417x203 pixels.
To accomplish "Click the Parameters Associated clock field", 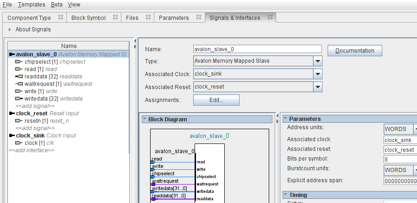I will click(400, 140).
